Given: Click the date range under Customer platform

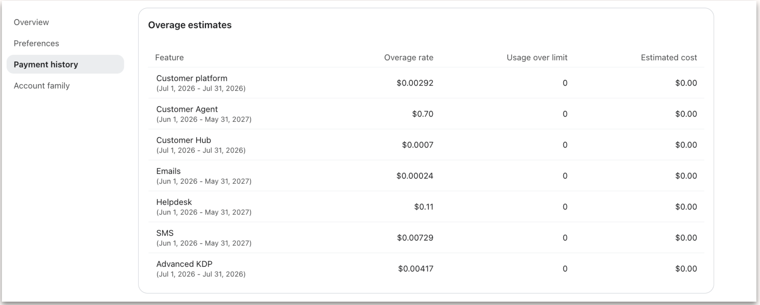Looking at the screenshot, I should pyautogui.click(x=201, y=89).
